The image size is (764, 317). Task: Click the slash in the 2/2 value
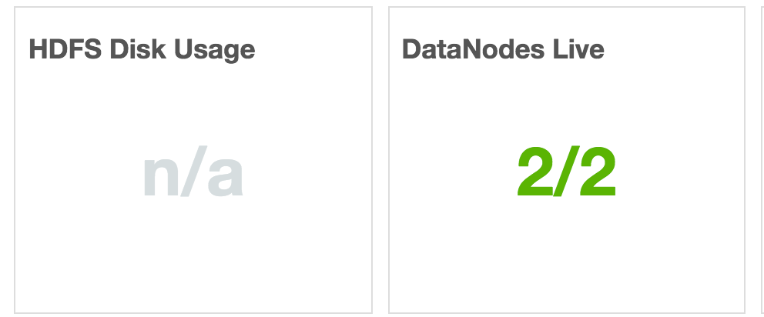click(x=567, y=174)
